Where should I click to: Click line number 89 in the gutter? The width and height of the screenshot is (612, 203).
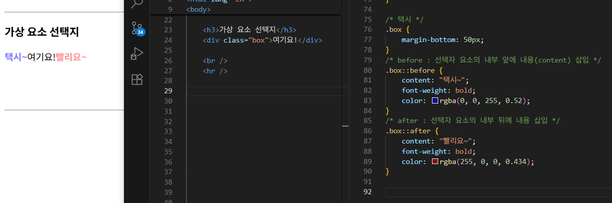click(367, 161)
